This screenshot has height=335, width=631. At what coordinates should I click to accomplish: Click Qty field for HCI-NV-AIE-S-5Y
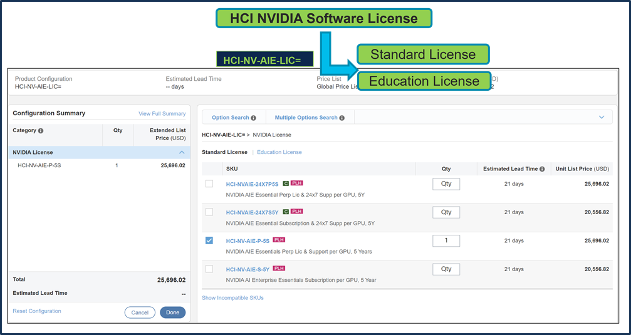(446, 269)
